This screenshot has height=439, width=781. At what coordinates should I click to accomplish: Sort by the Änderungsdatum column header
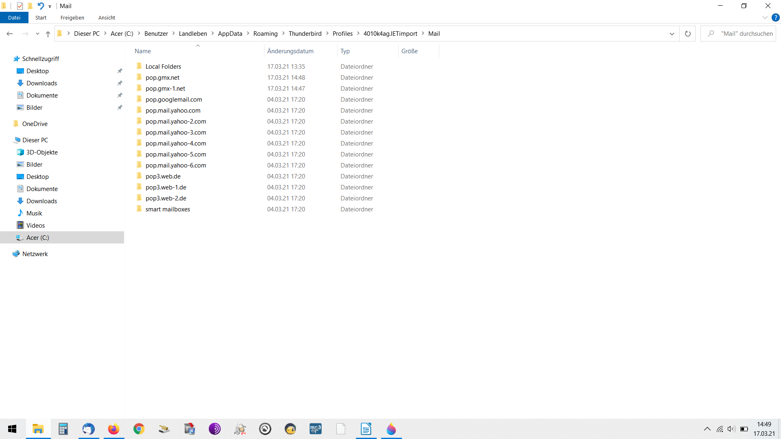(x=290, y=51)
